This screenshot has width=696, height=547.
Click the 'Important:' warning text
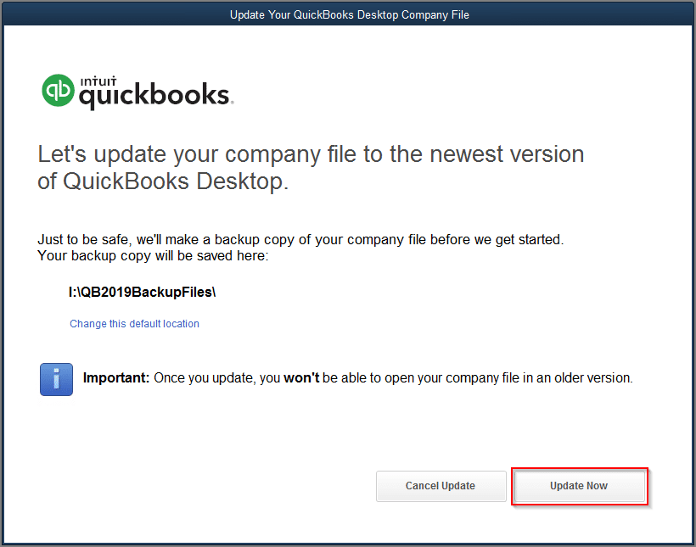pos(116,378)
